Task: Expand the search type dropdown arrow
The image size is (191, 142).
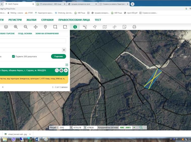Action: coord(64,50)
